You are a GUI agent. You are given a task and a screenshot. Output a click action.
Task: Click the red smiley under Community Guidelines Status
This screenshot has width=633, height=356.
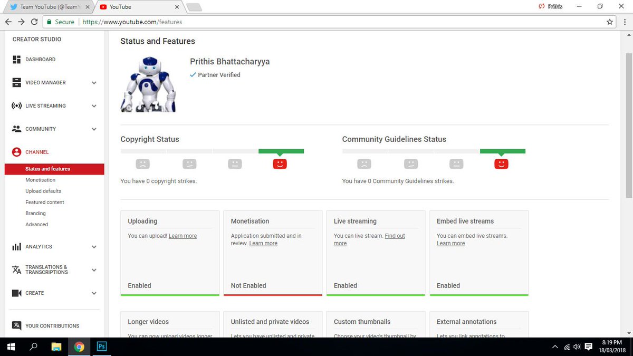click(501, 163)
